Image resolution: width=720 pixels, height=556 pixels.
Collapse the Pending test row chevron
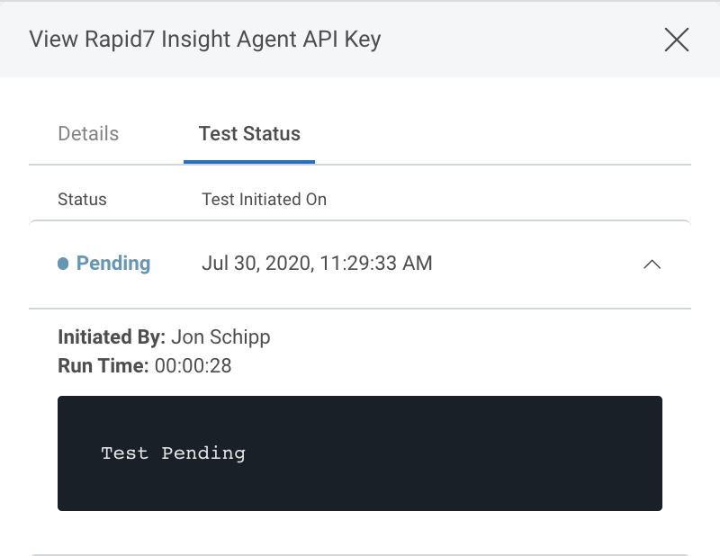(x=652, y=265)
